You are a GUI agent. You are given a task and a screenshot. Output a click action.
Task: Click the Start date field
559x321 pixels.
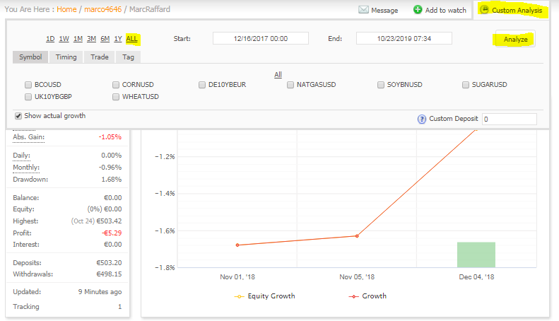pos(261,39)
